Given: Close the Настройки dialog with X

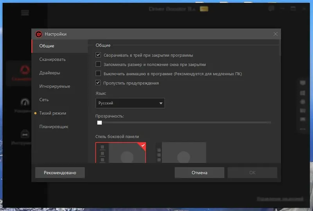Looking at the screenshot, I should point(275,34).
